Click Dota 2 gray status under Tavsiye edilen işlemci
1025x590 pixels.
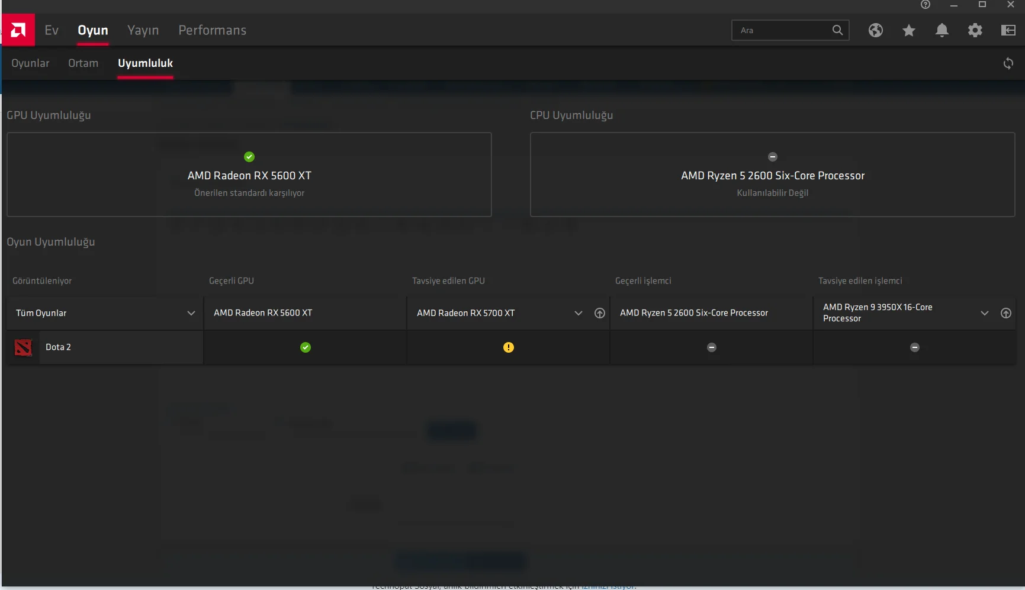[x=915, y=347]
